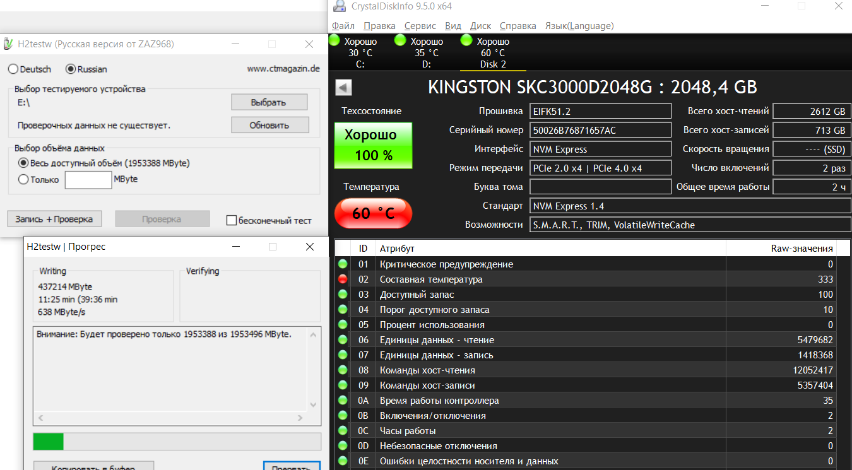Click the Проверка button
The image size is (852, 470).
[162, 219]
